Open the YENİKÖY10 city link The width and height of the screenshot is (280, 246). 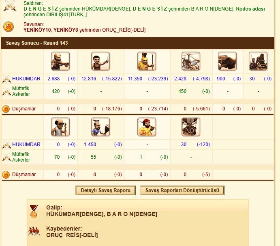coord(37,30)
